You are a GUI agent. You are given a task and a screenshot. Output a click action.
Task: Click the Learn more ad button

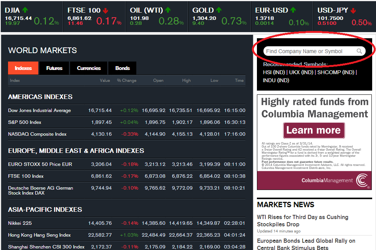314,130
